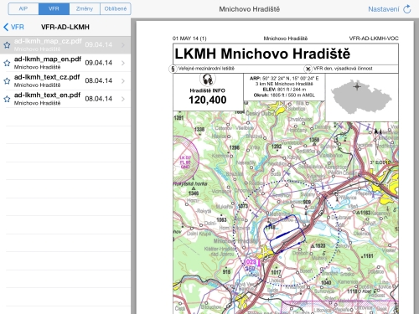
Task: Star the ad-lkmh_text_cz.pdf document
Action: [7, 81]
